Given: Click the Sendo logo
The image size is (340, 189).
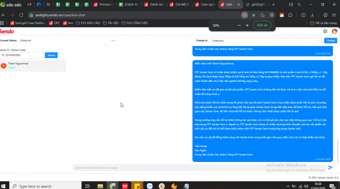Looking at the screenshot, I should pos(8,31).
